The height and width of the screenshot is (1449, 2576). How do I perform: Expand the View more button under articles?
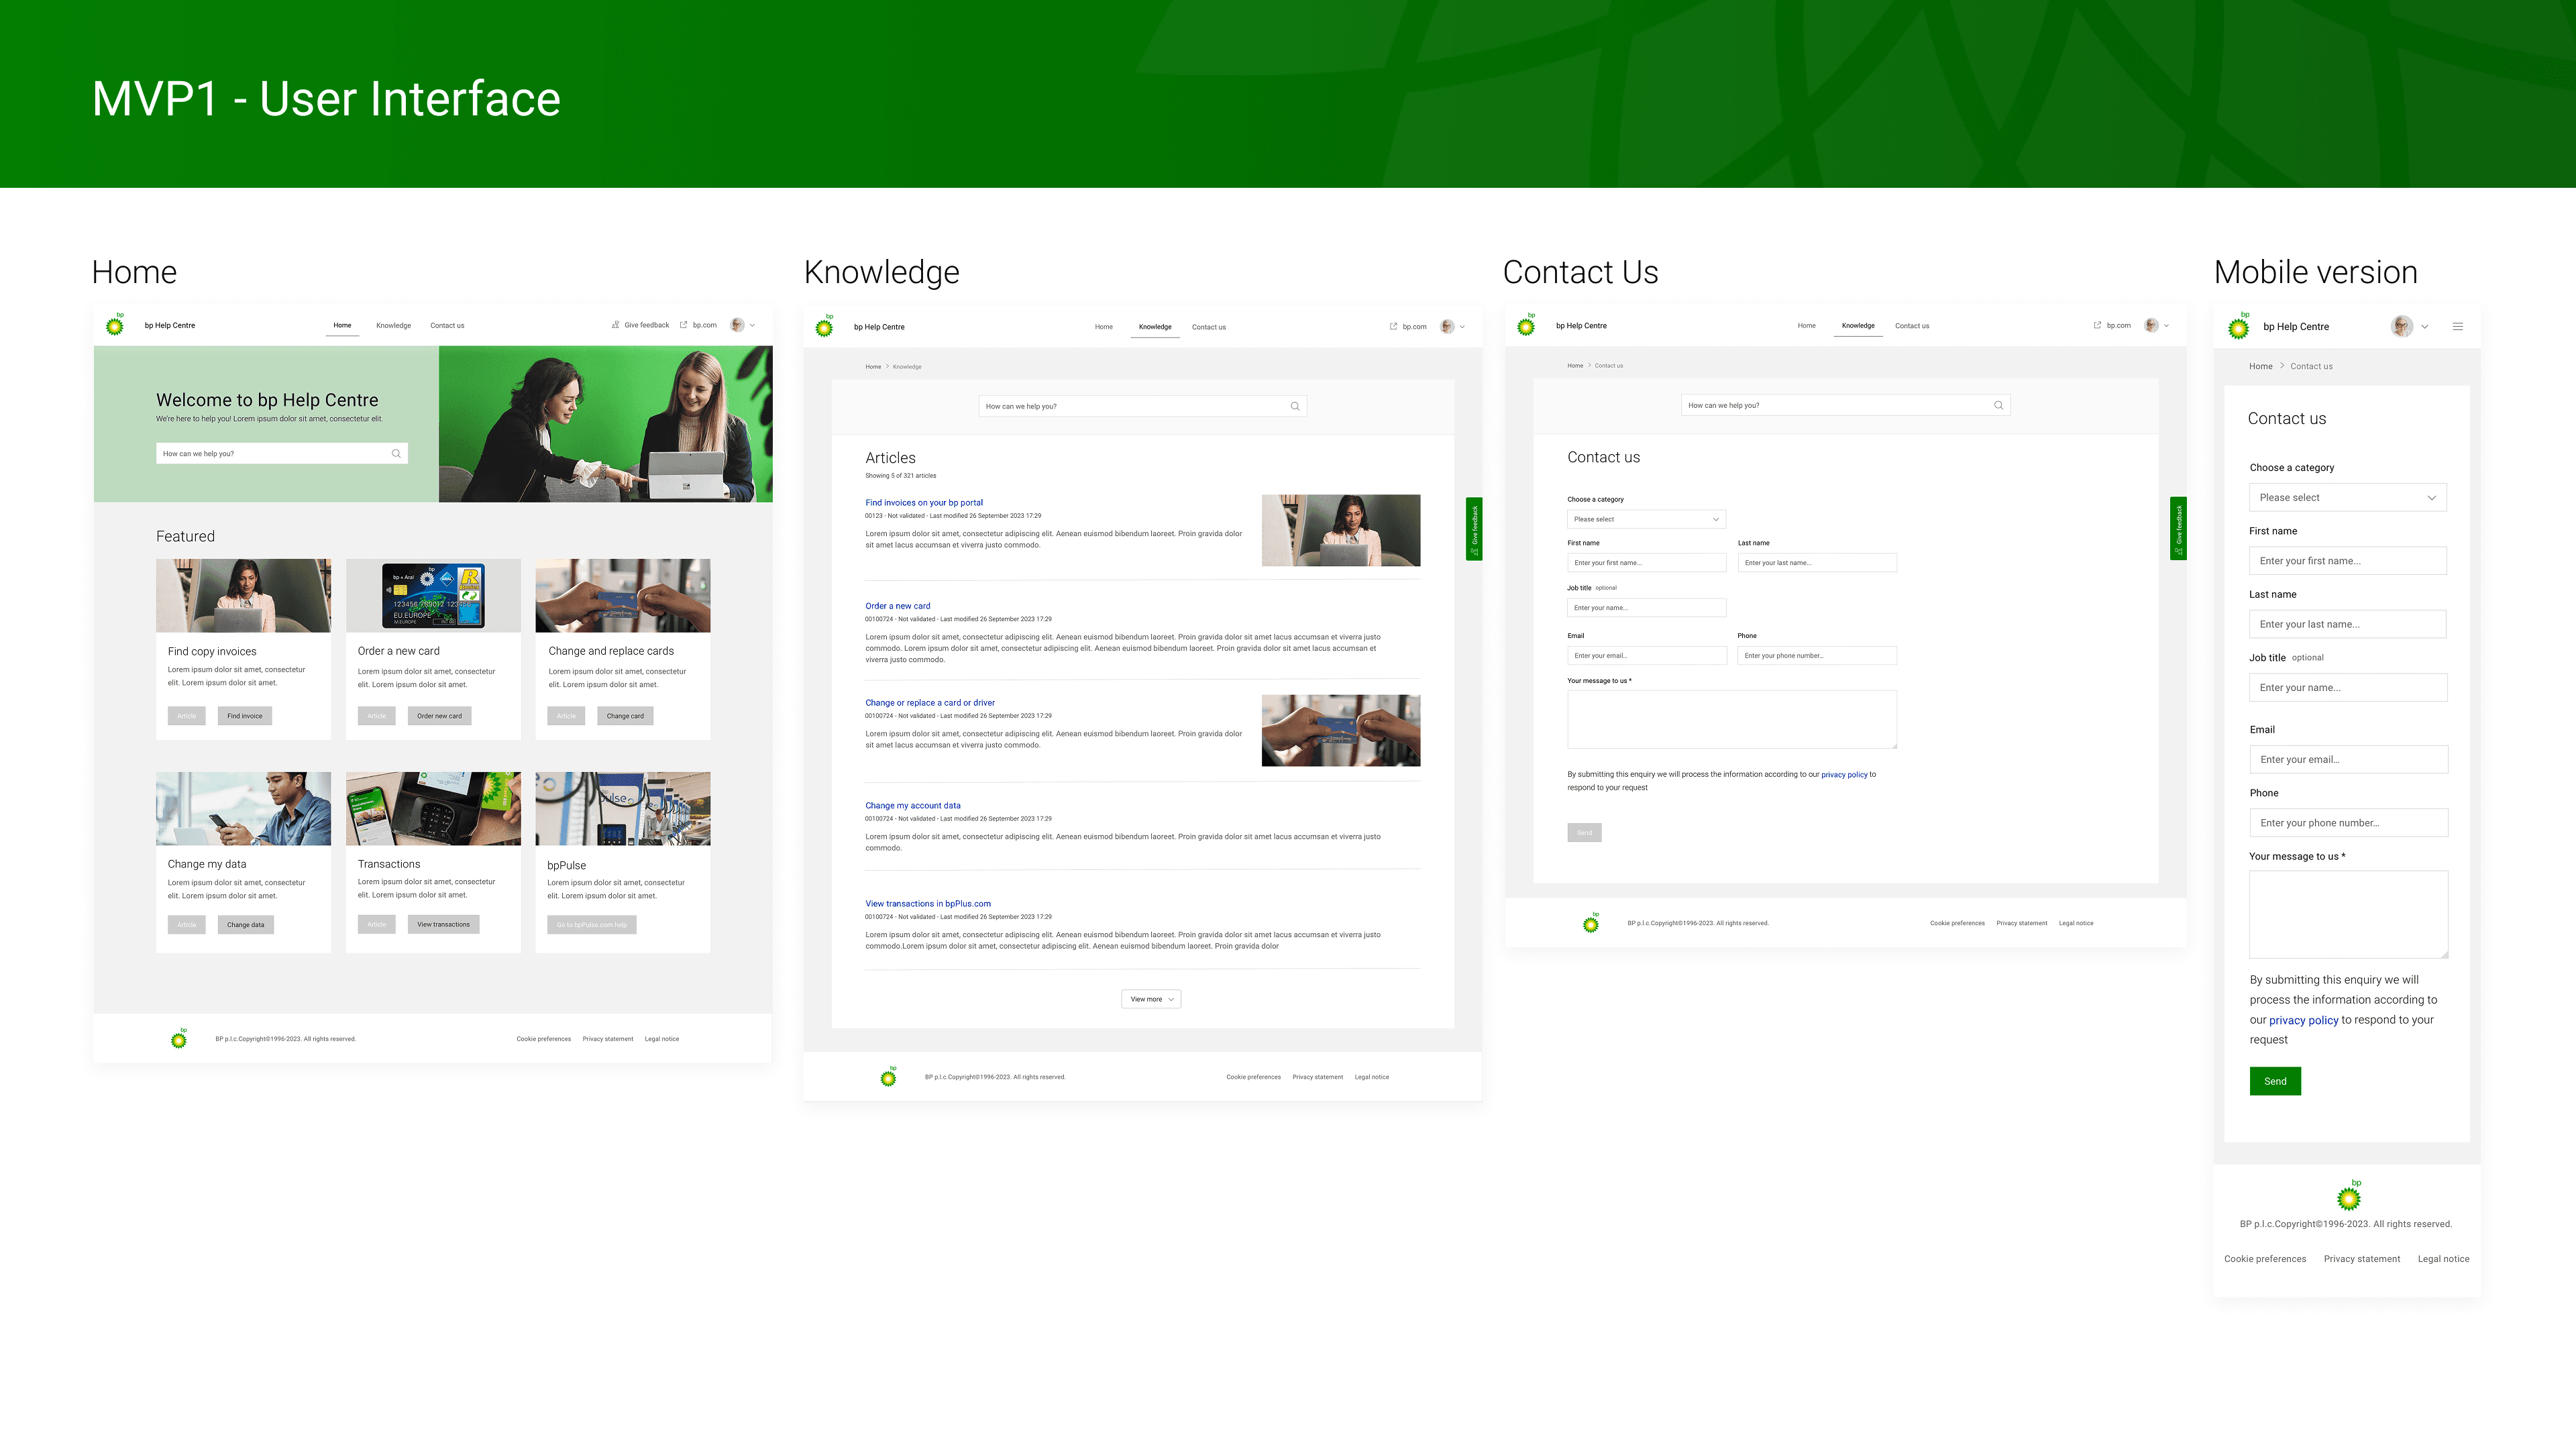(1151, 999)
